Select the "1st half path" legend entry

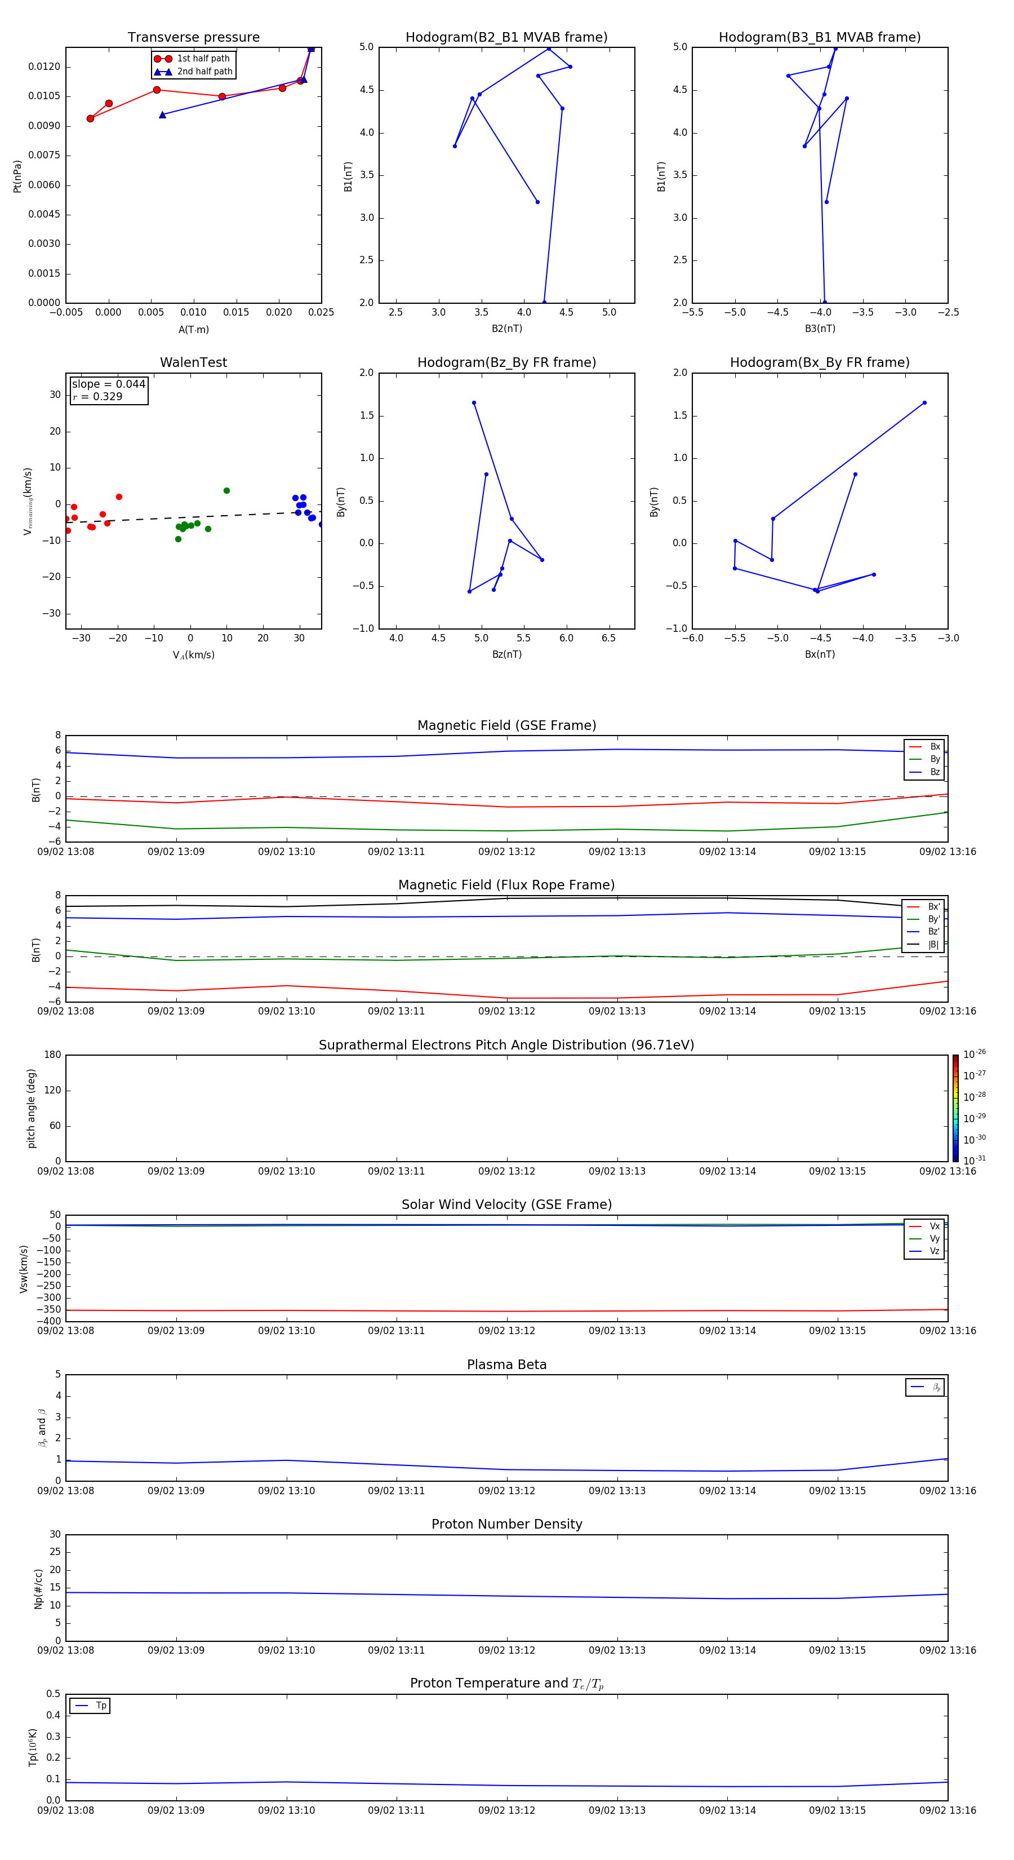coord(193,59)
